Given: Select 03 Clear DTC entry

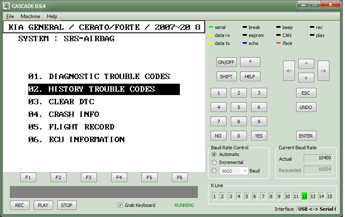Looking at the screenshot, I should (x=61, y=102).
